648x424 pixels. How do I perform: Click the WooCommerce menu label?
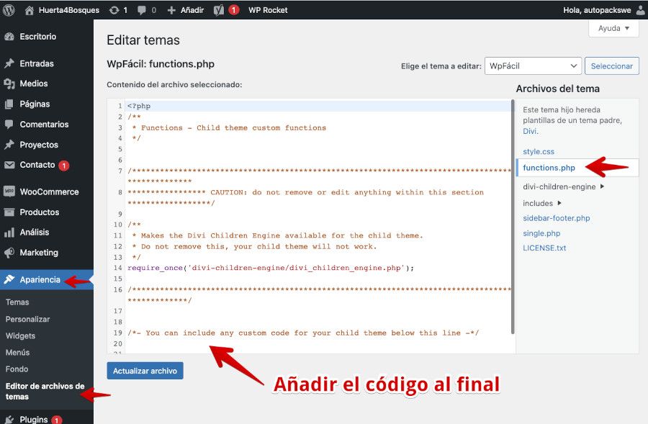[49, 191]
